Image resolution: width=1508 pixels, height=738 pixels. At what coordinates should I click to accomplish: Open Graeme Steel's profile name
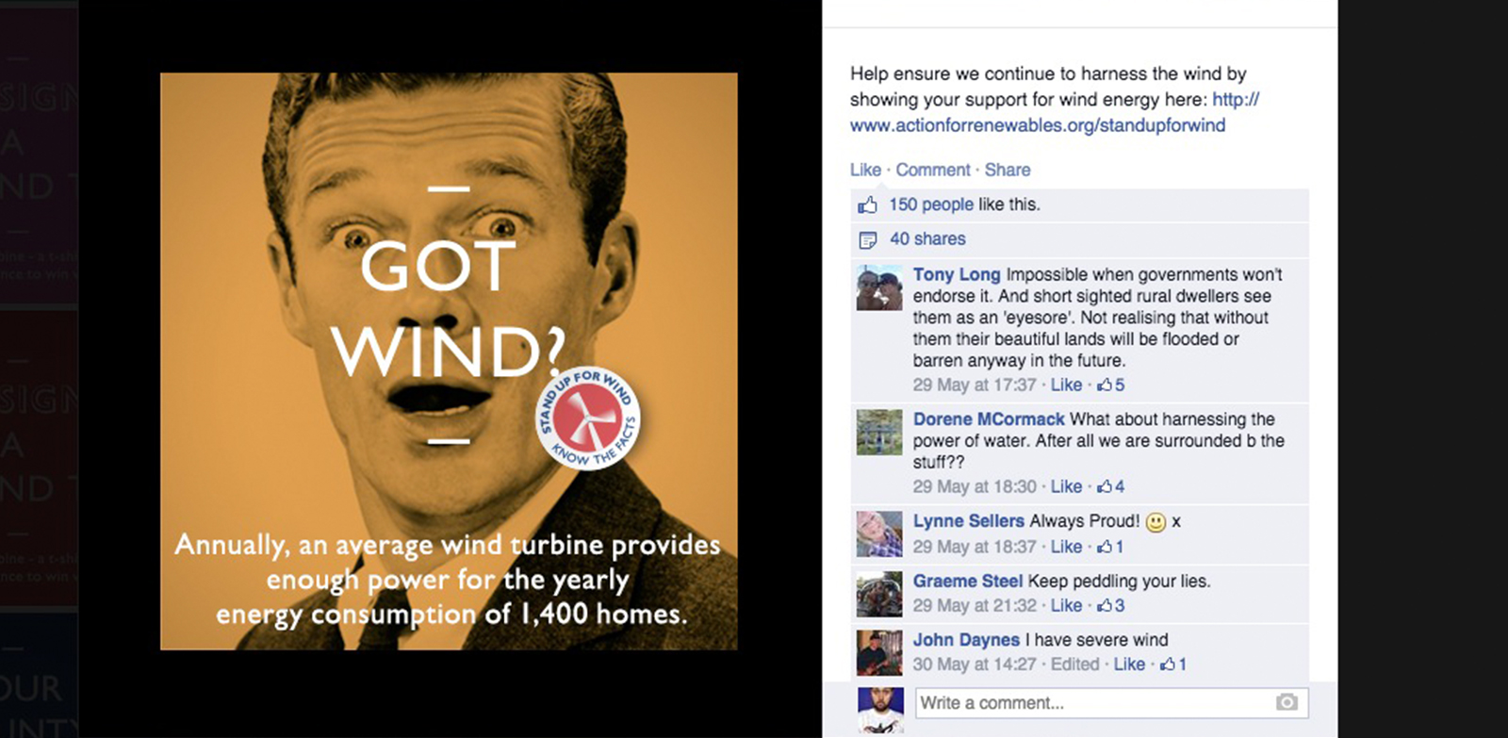[x=967, y=582]
